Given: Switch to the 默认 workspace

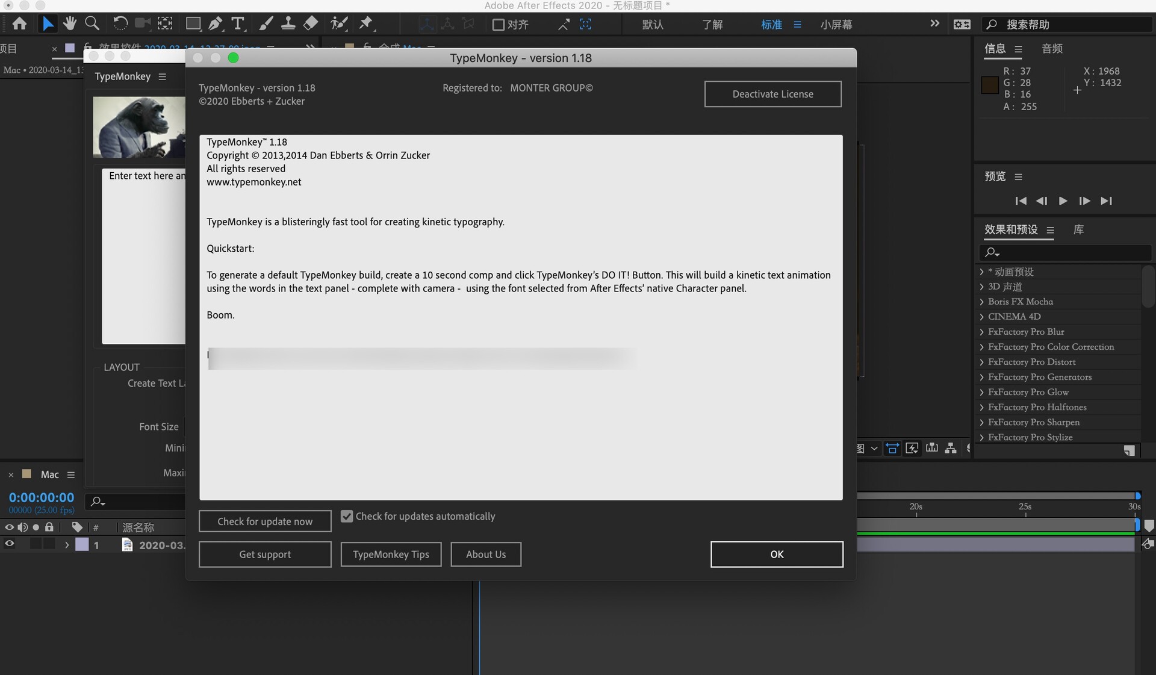Looking at the screenshot, I should (653, 25).
